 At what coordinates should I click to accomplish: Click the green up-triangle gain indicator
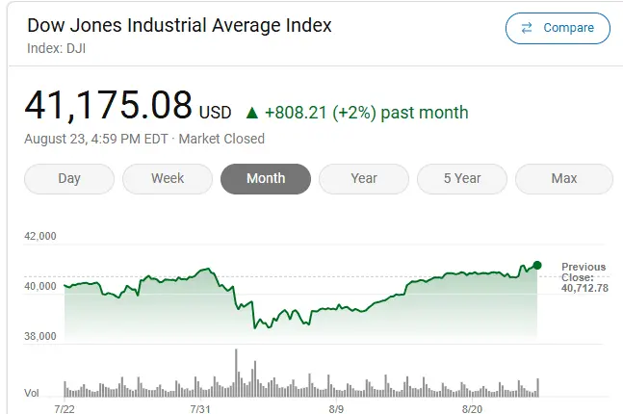(252, 113)
